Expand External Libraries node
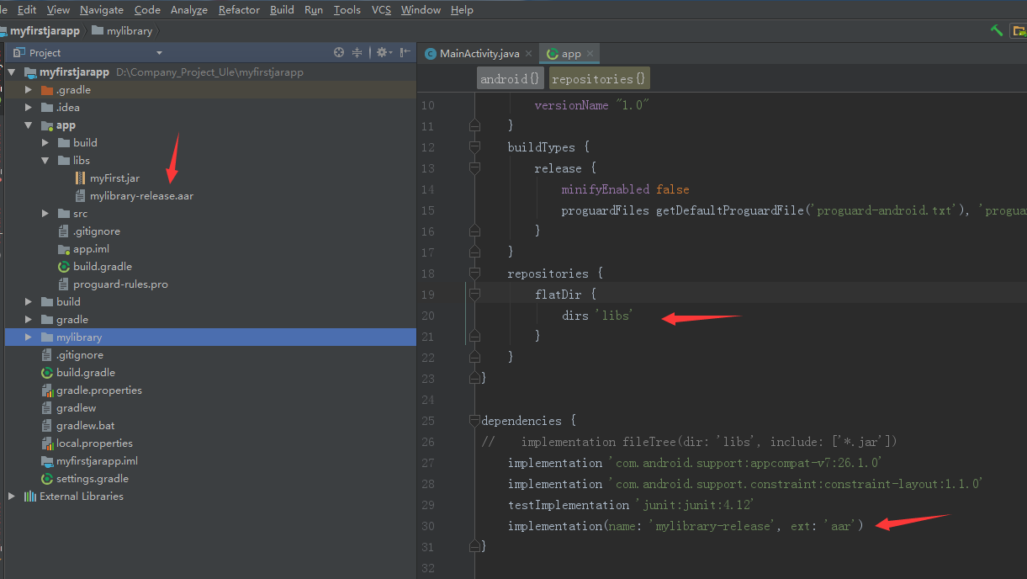This screenshot has height=579, width=1027. pyautogui.click(x=11, y=497)
